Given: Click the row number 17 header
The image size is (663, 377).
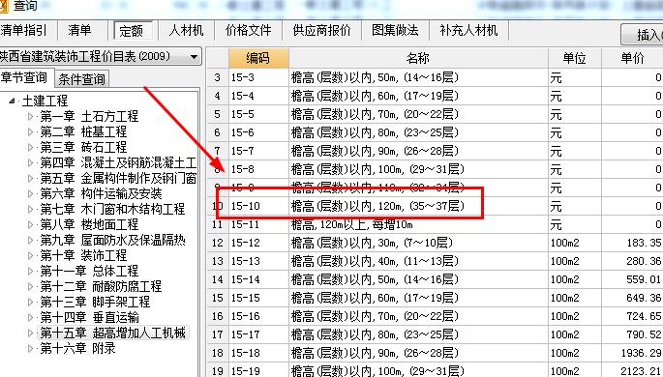Looking at the screenshot, I should click(x=218, y=334).
